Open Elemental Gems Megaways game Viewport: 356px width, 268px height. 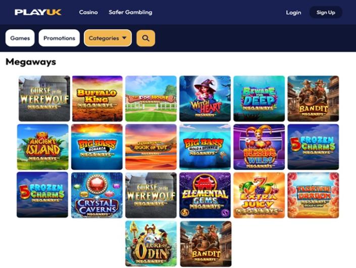pyautogui.click(x=205, y=195)
